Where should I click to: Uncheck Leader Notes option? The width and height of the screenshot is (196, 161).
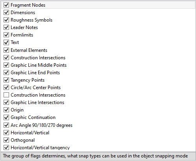(6, 27)
